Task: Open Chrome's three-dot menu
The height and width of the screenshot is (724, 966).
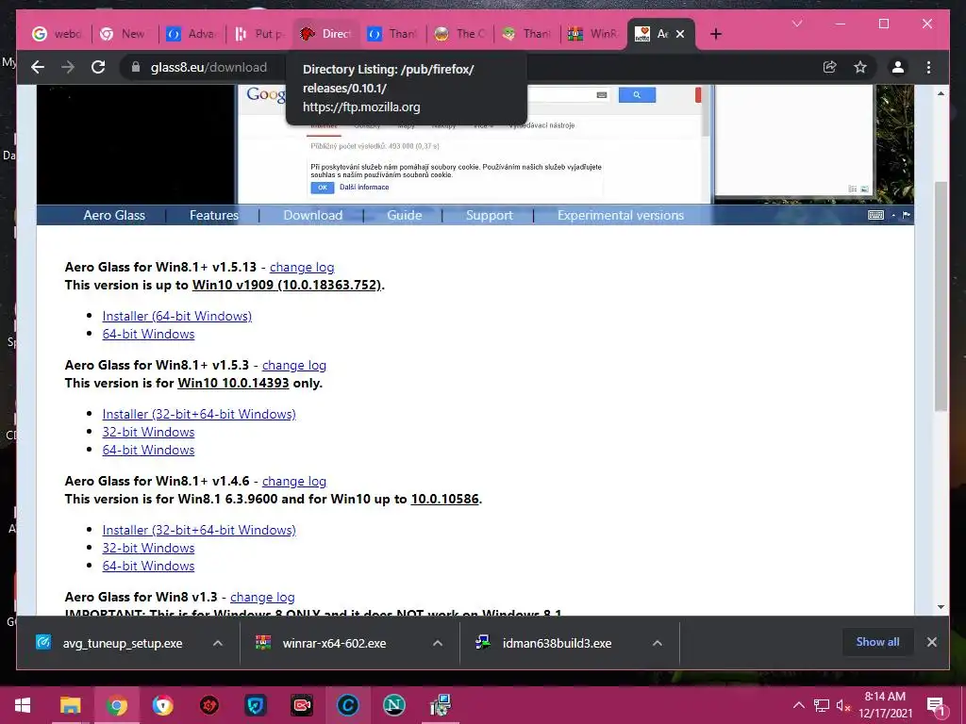Action: pos(928,67)
